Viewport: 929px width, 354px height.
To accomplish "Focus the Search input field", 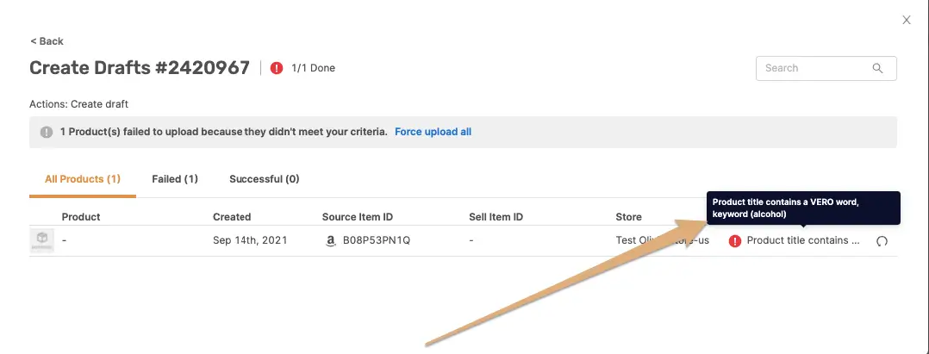I will (x=814, y=68).
